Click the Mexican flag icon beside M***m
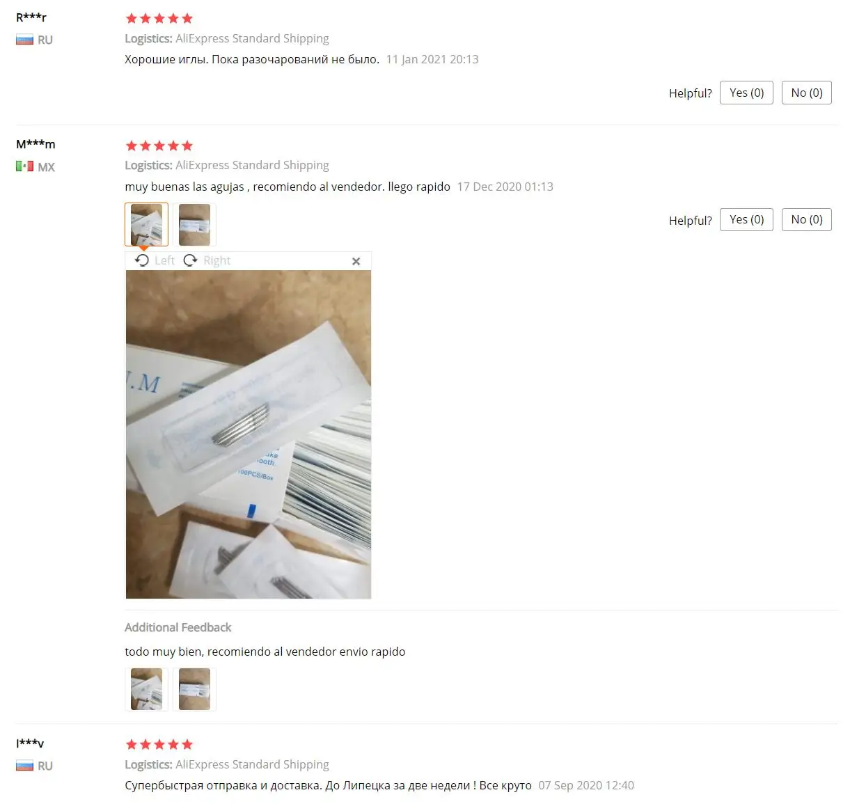Screen dimensions: 850x804 coord(25,166)
